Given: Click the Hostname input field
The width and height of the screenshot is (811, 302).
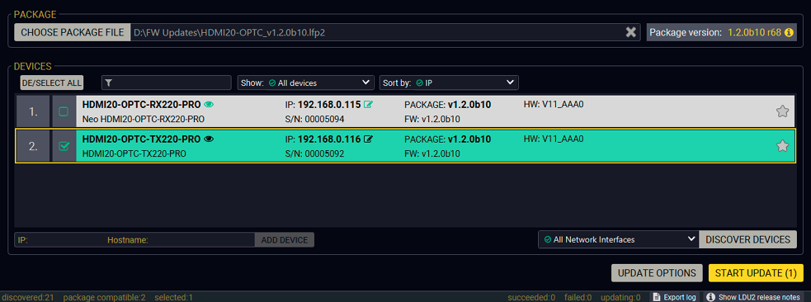Looking at the screenshot, I should [x=180, y=240].
